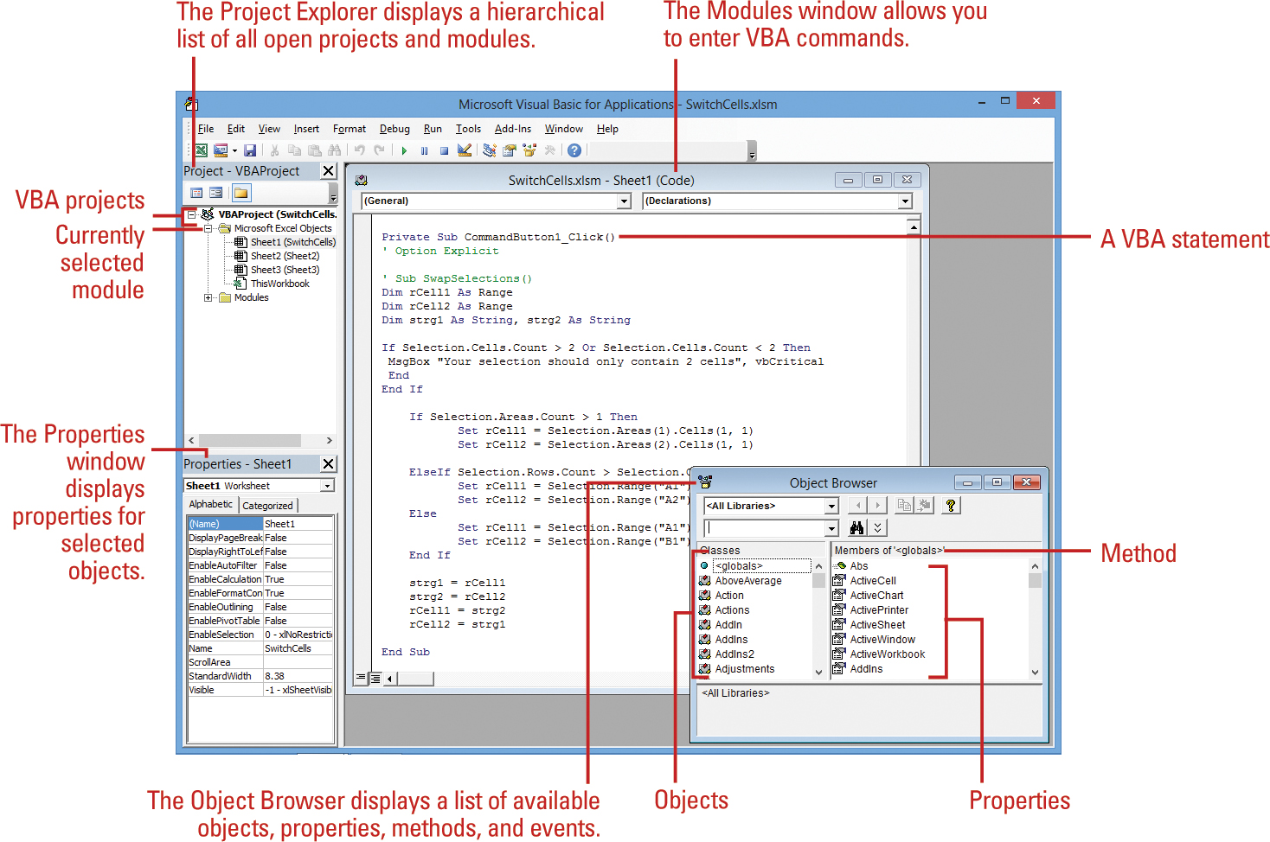Screen dimensions: 1270x842
Task: Click the Reset stop square icon
Action: tap(444, 150)
